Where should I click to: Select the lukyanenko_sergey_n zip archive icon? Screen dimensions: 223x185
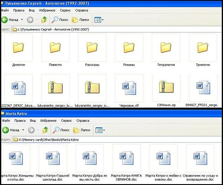pyautogui.click(x=92, y=87)
